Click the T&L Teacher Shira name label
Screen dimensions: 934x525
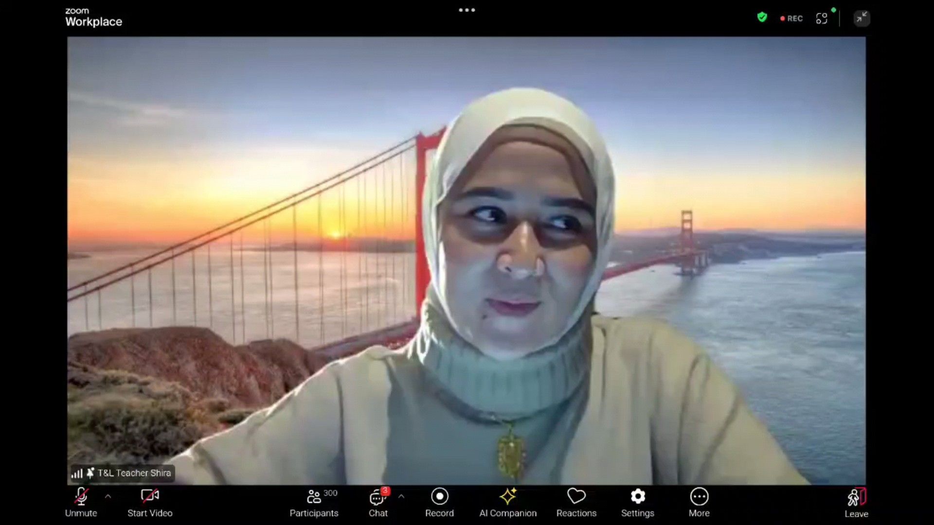click(134, 473)
